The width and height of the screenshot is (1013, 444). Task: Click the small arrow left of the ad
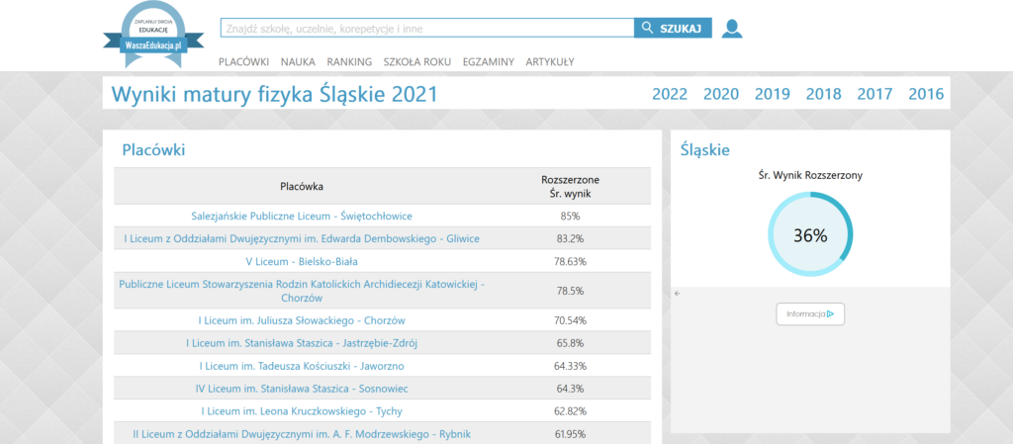(677, 294)
